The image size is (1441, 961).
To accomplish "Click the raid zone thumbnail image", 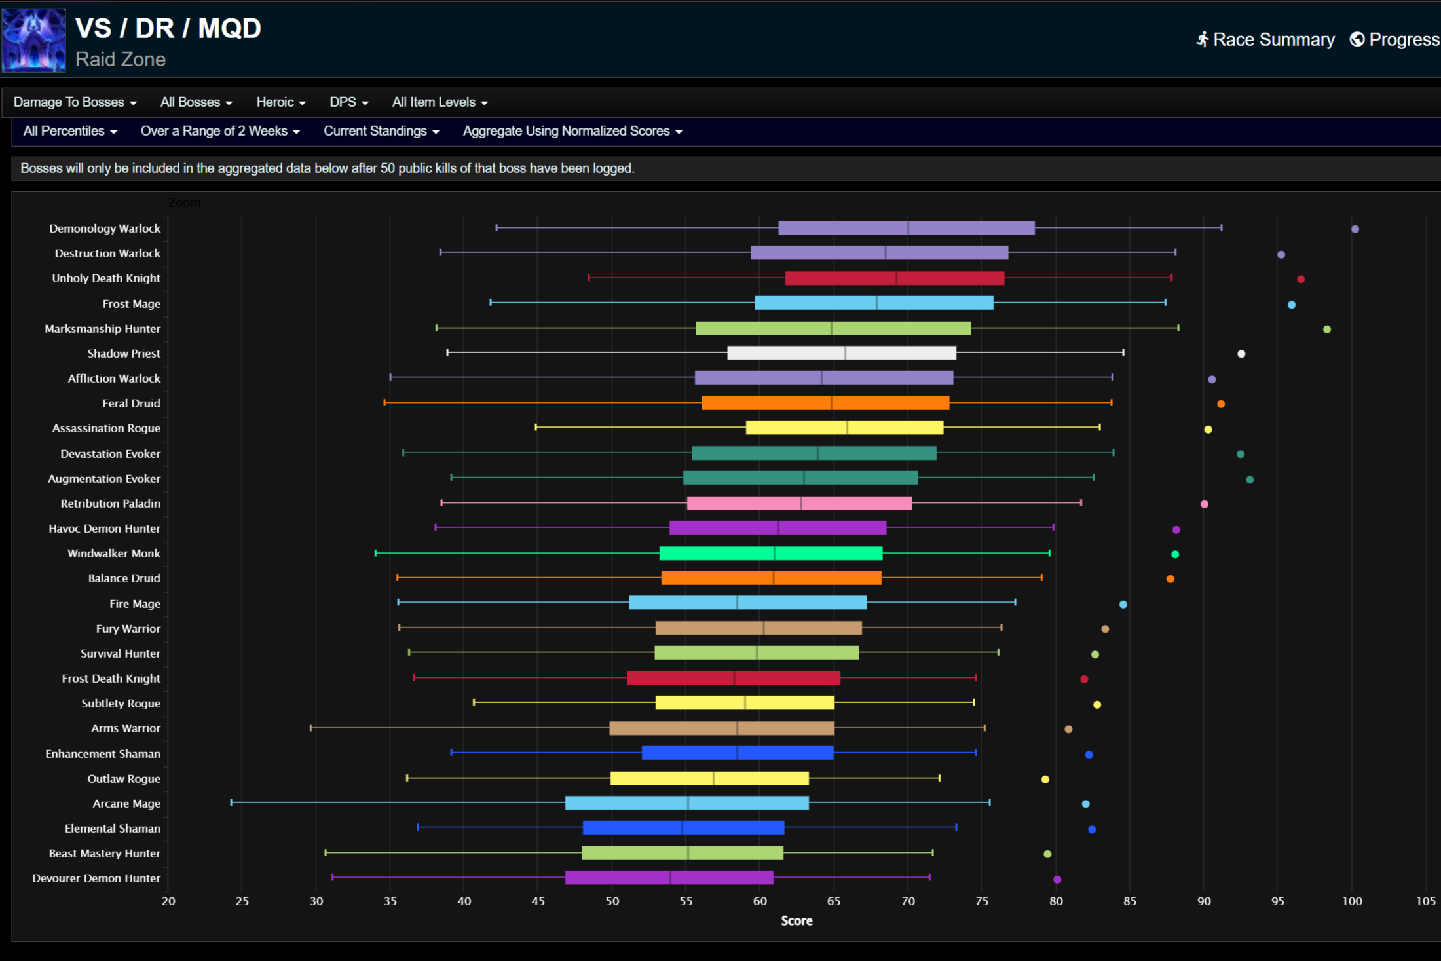I will [33, 40].
